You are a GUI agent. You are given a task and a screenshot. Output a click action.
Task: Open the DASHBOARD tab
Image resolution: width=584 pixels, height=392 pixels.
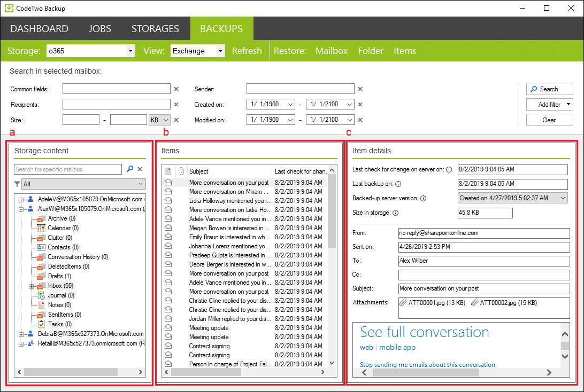(39, 29)
